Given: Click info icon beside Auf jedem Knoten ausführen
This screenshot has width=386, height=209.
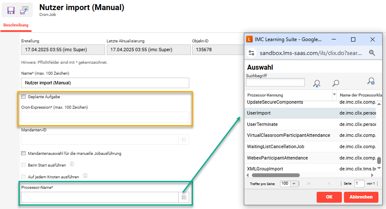Looking at the screenshot, I should tap(85, 176).
